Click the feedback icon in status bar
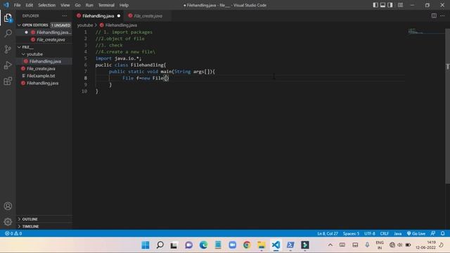The width and height of the screenshot is (450, 253). tap(433, 233)
